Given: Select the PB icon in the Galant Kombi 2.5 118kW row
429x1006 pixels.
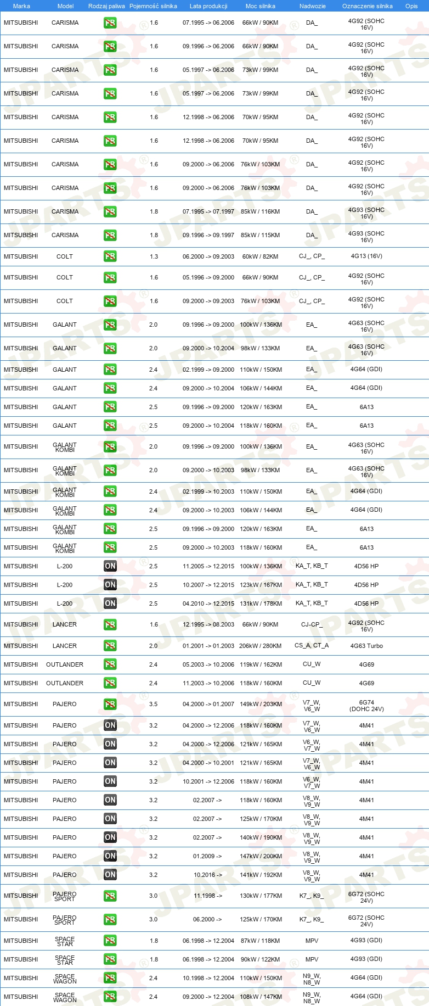Looking at the screenshot, I should click(x=110, y=547).
